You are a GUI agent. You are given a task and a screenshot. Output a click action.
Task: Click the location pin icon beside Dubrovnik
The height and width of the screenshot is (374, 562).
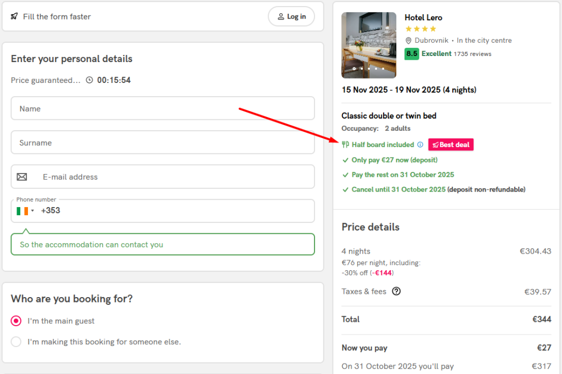pos(408,41)
